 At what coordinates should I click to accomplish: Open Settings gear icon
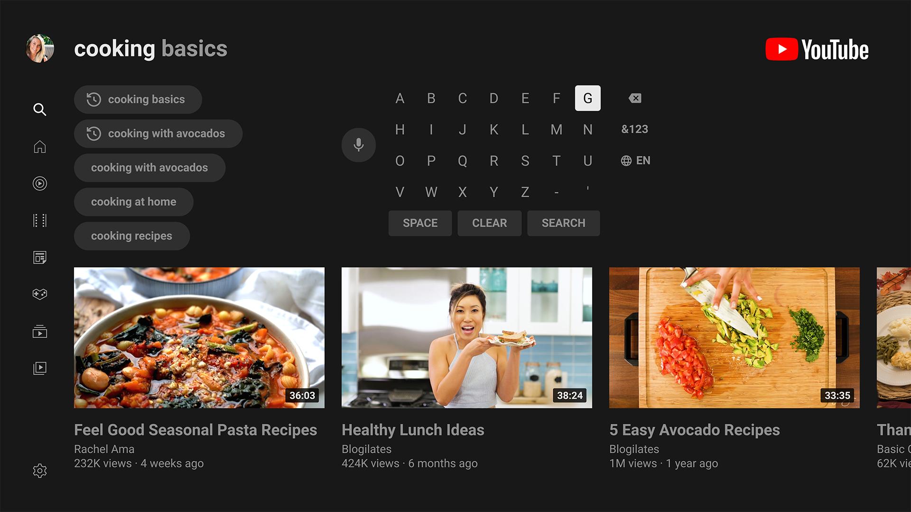pyautogui.click(x=39, y=472)
